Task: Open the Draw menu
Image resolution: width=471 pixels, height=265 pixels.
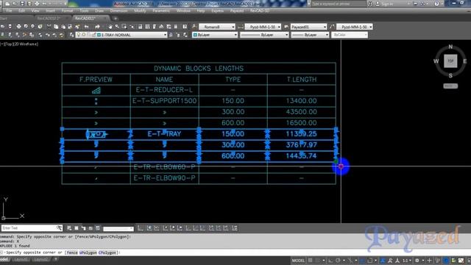Action: [99, 10]
